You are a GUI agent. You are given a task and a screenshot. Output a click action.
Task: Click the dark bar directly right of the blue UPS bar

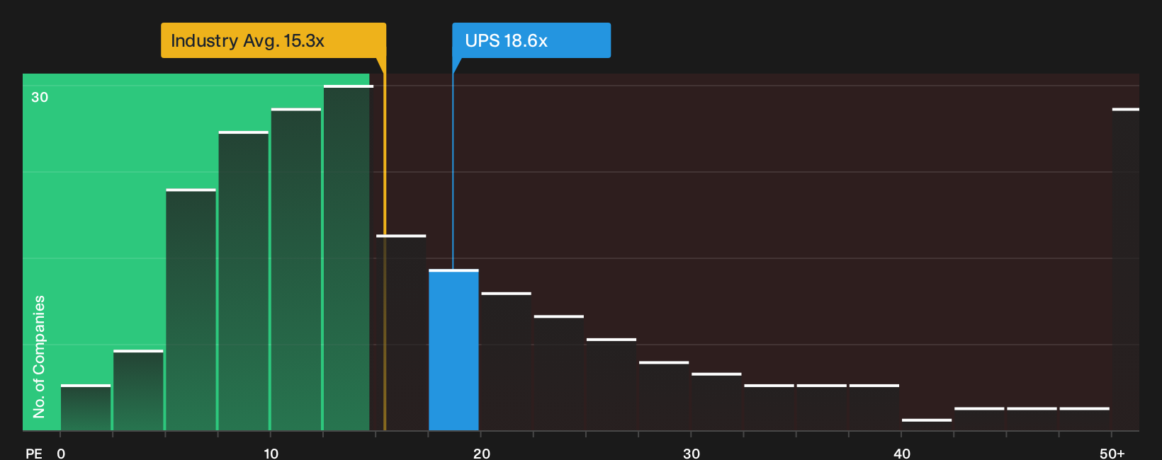pyautogui.click(x=506, y=362)
